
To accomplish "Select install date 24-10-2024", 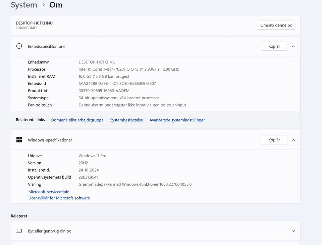I will [89, 170].
